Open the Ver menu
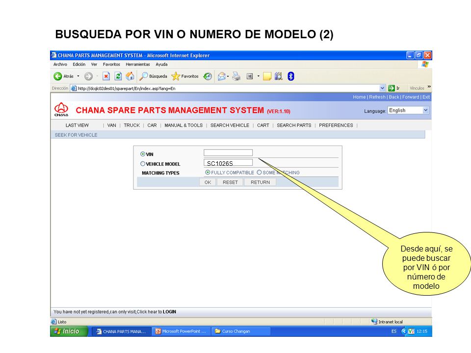Viewport: 471px width, 353px height. pos(94,64)
